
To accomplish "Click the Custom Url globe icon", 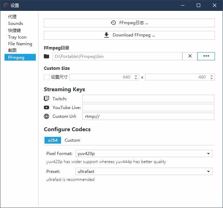I will (x=47, y=116).
